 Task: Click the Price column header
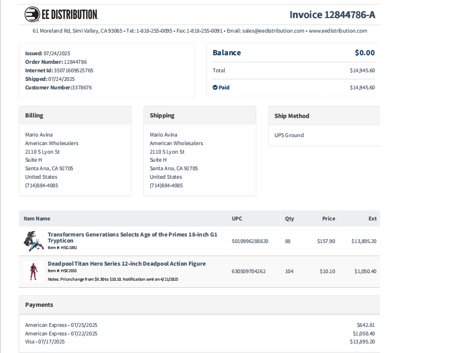tap(328, 218)
